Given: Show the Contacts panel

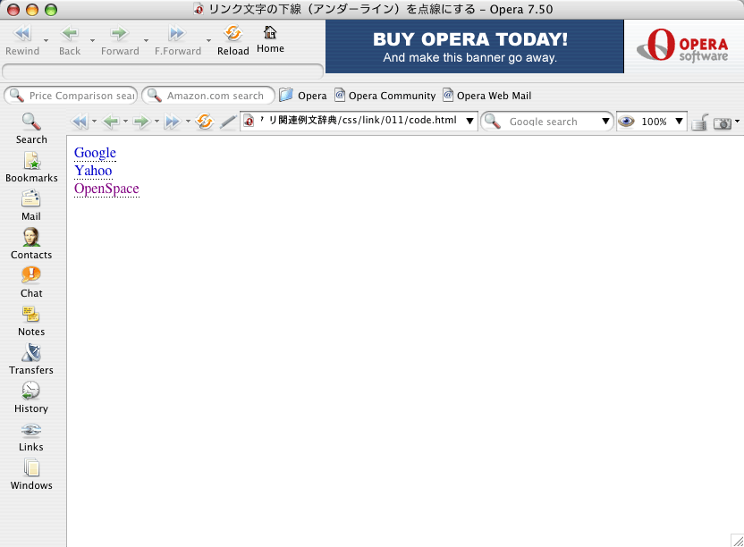Looking at the screenshot, I should tap(31, 244).
